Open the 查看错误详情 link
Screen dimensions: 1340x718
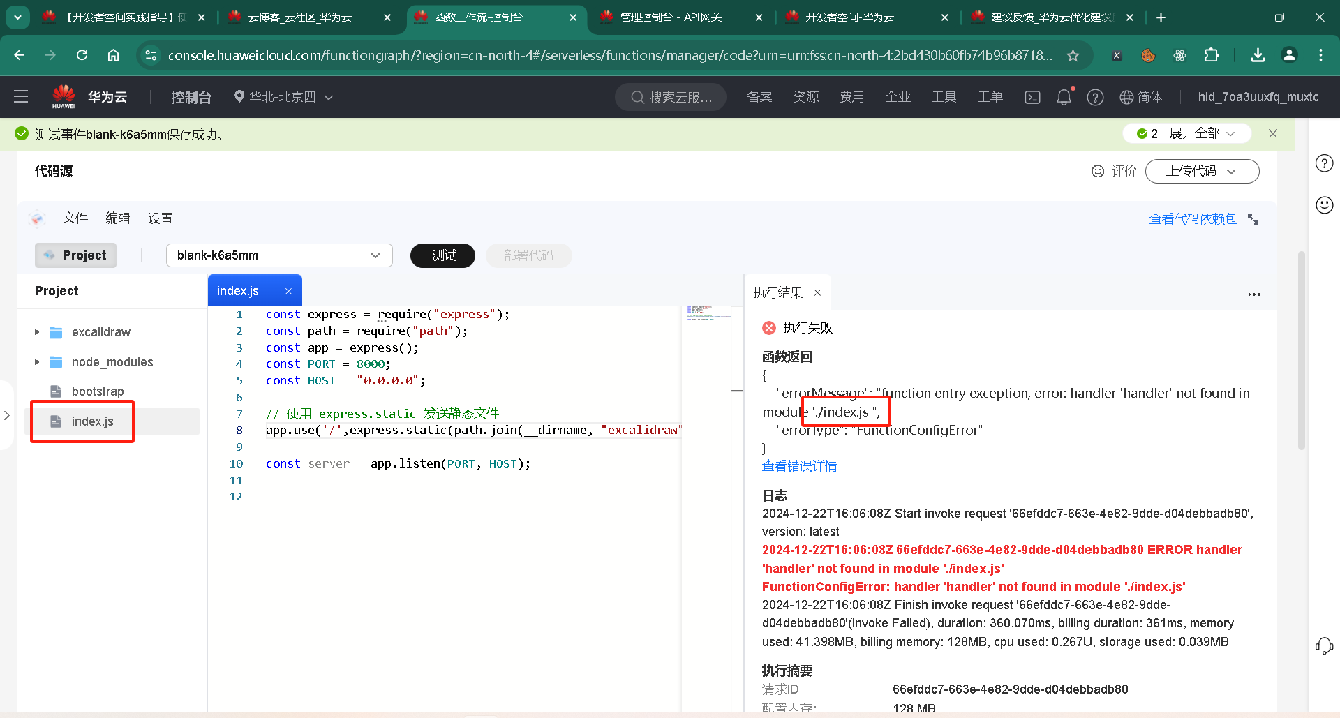(799, 466)
